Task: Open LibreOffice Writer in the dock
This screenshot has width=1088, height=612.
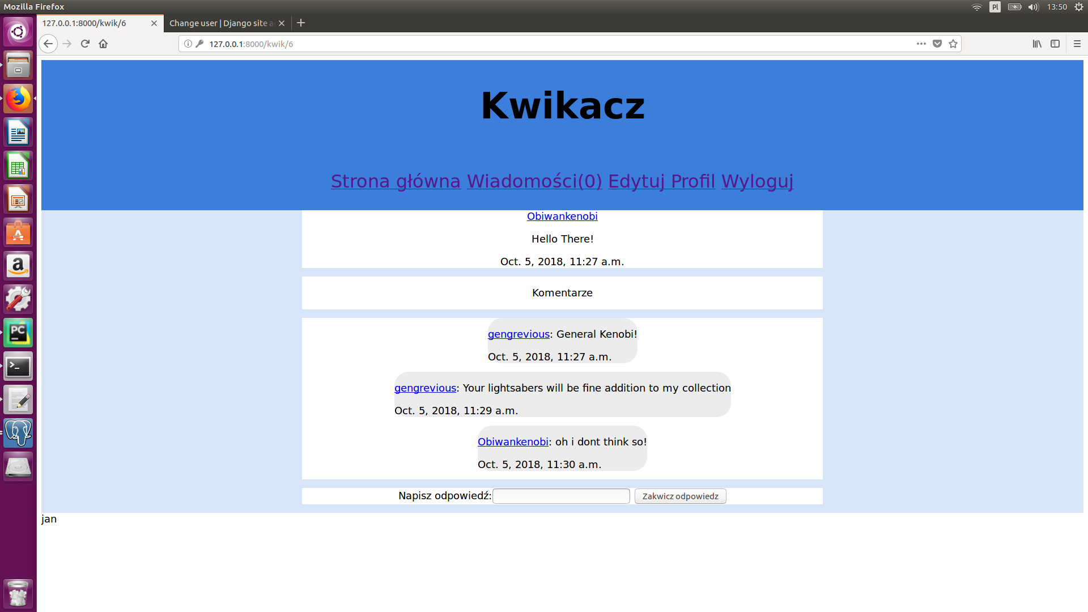Action: (x=18, y=132)
